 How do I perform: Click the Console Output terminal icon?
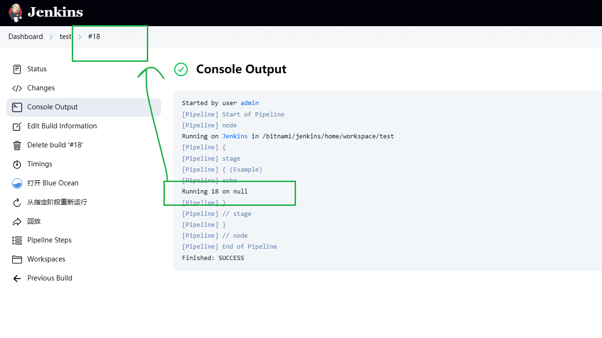pos(17,107)
